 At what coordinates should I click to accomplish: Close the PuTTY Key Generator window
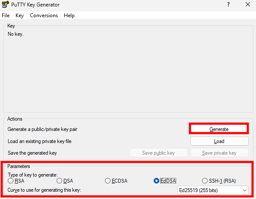coord(248,4)
